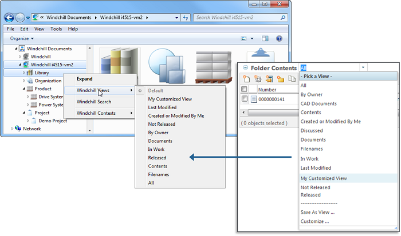Click the computer icon in address bar

point(36,17)
